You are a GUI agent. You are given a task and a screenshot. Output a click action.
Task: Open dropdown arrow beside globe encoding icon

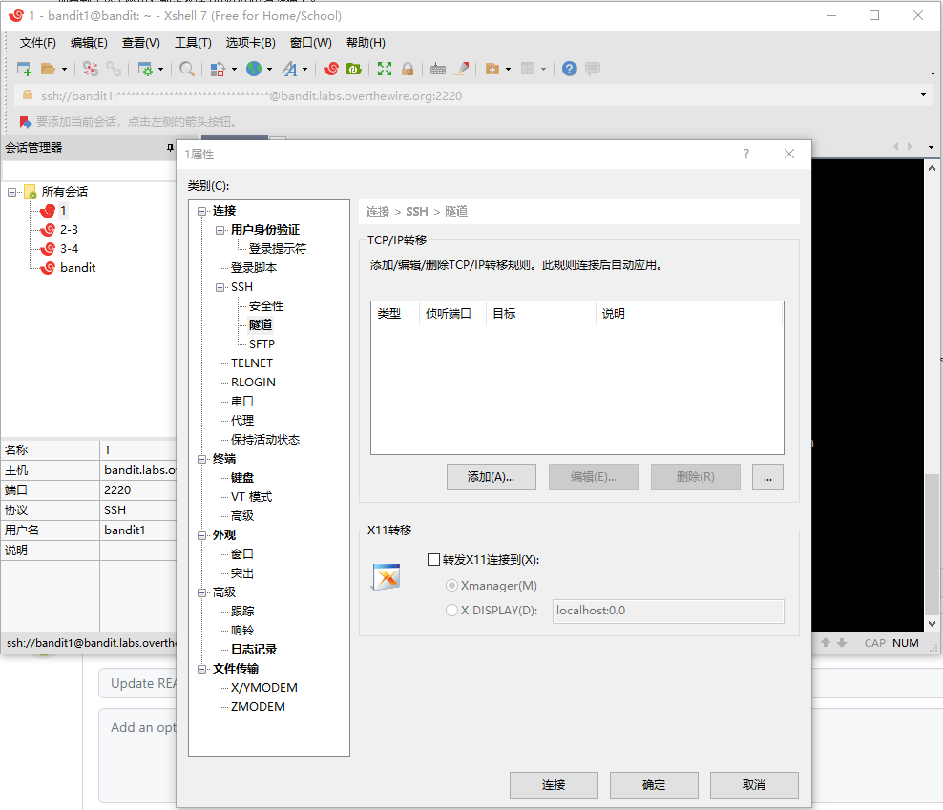(269, 70)
